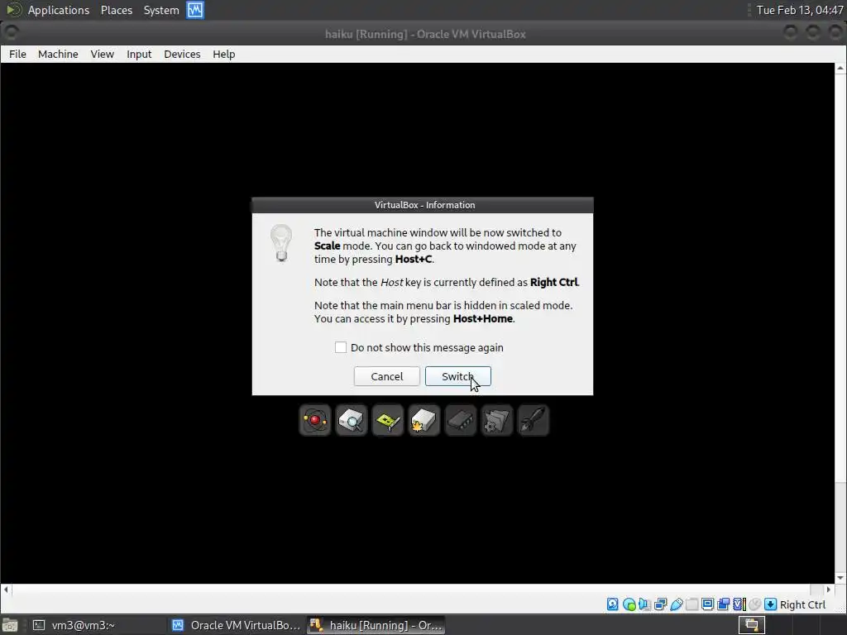Screen dimensions: 847x635
Task: Click the 'Right Ctrl' host key label
Action: pyautogui.click(x=802, y=604)
